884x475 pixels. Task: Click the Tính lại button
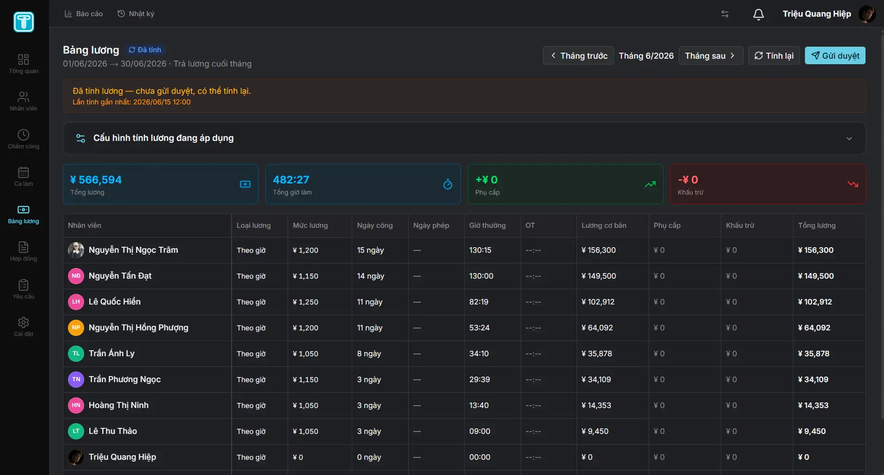[x=774, y=55]
